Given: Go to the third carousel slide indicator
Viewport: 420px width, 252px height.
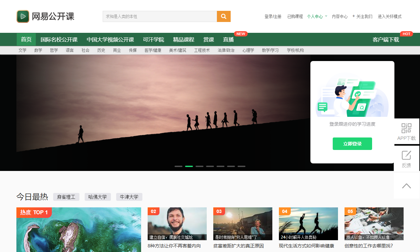Looking at the screenshot, I should (x=199, y=166).
